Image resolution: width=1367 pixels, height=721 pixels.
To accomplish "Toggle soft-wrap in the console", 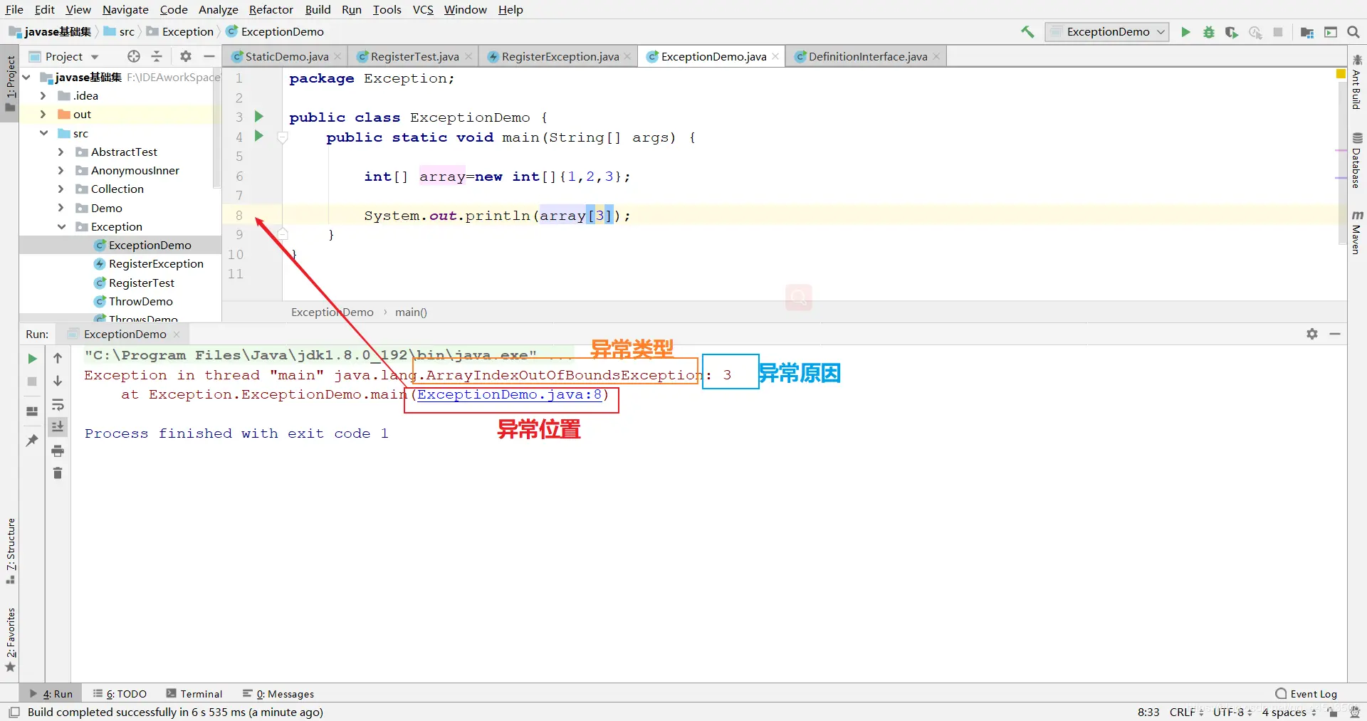I will 58,405.
